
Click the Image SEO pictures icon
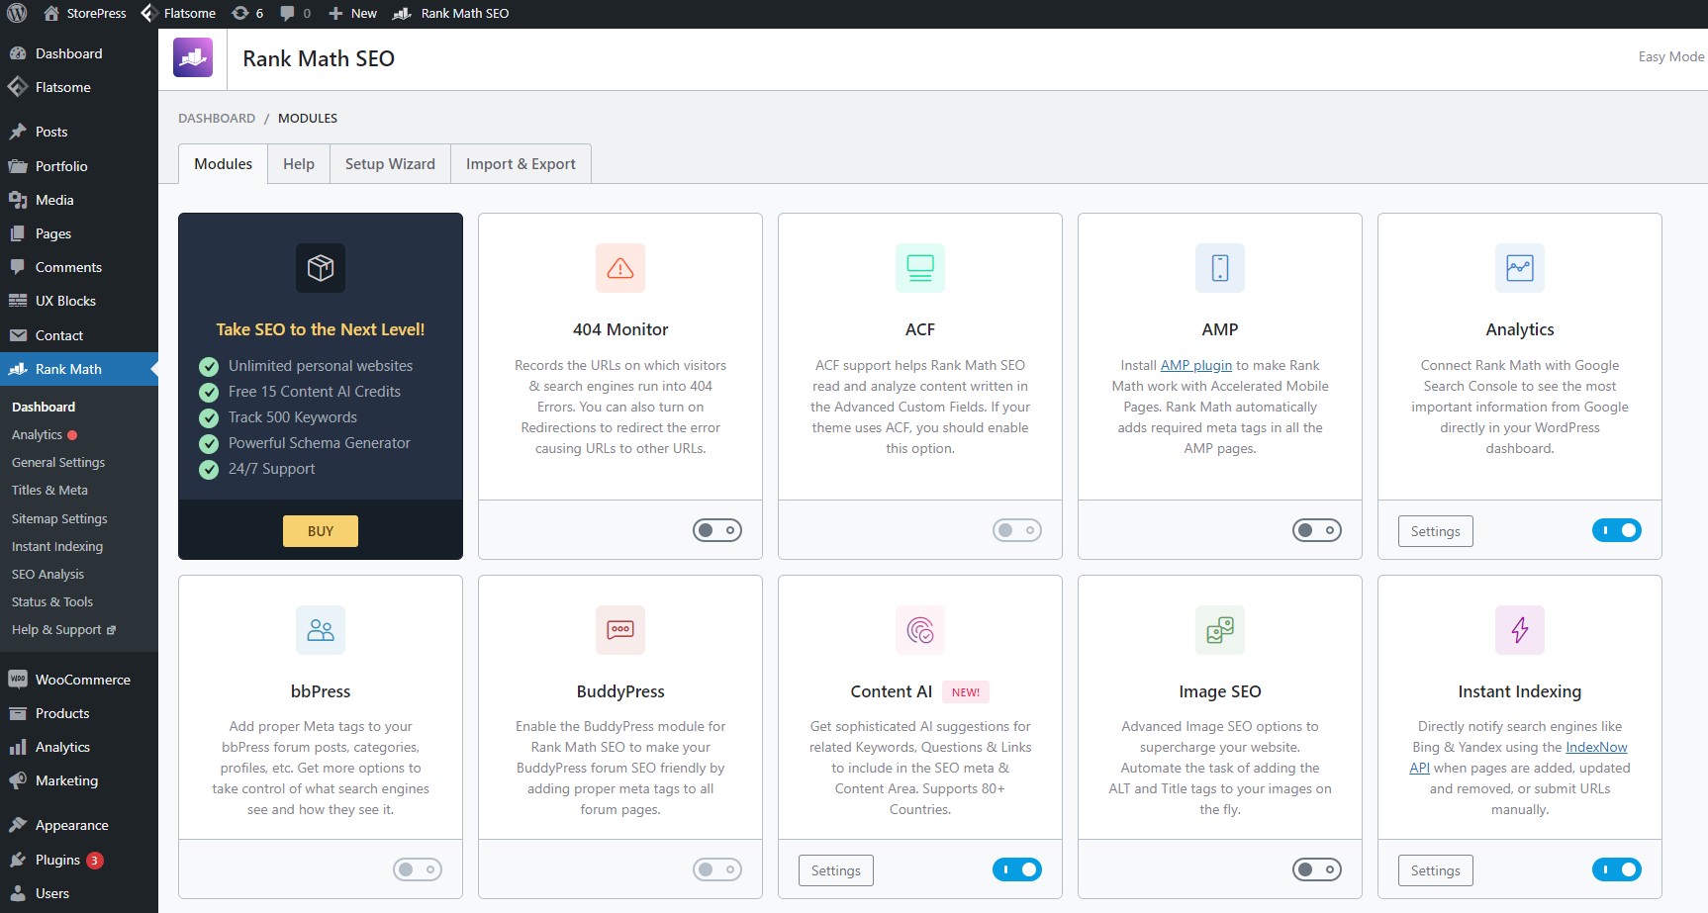point(1220,630)
